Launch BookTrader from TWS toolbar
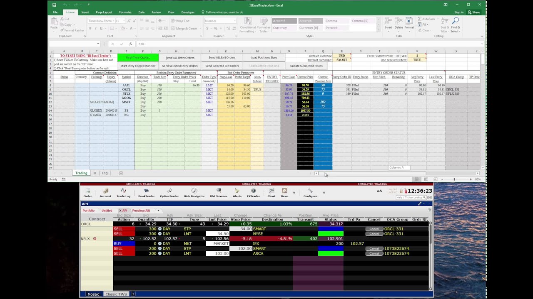533x299 pixels. [x=146, y=192]
